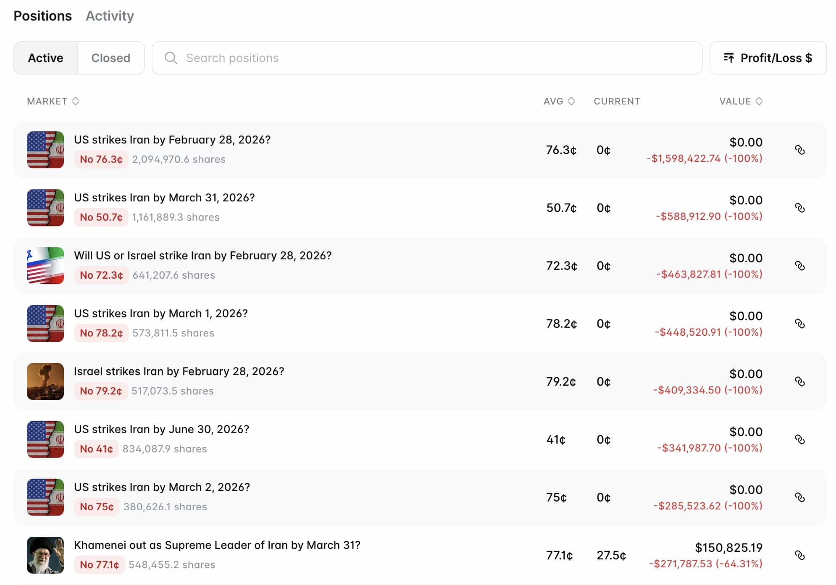Click link icon for Israel strikes Iran row
Screen dimensions: 836x585
(x=799, y=381)
